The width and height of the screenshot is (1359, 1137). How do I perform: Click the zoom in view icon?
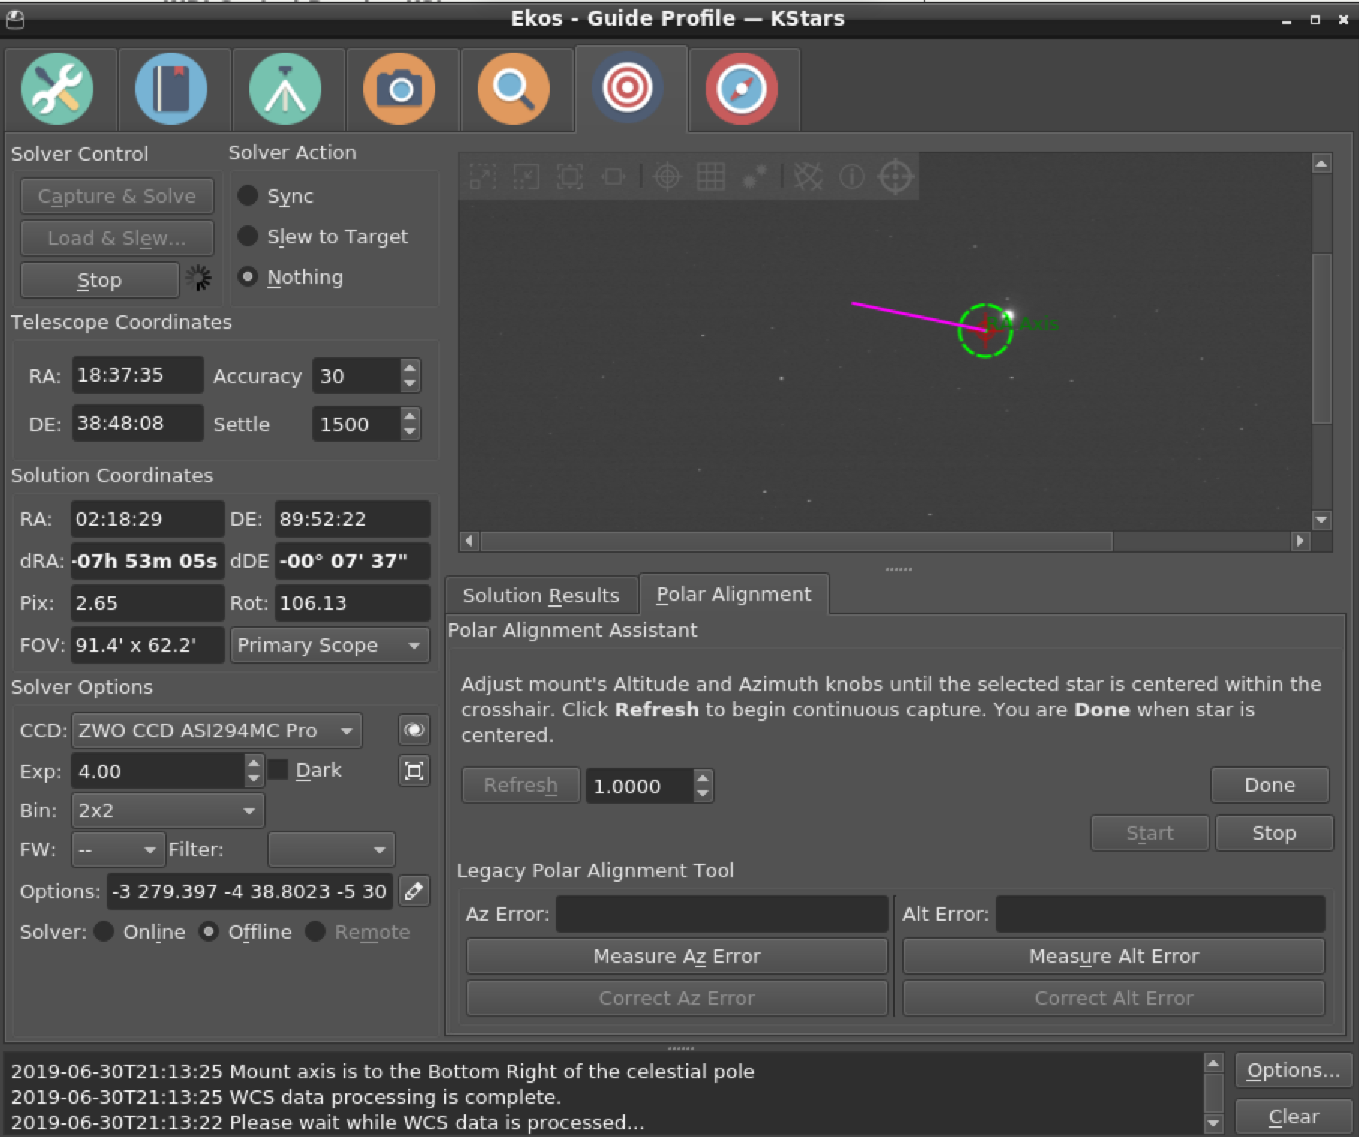tap(483, 177)
